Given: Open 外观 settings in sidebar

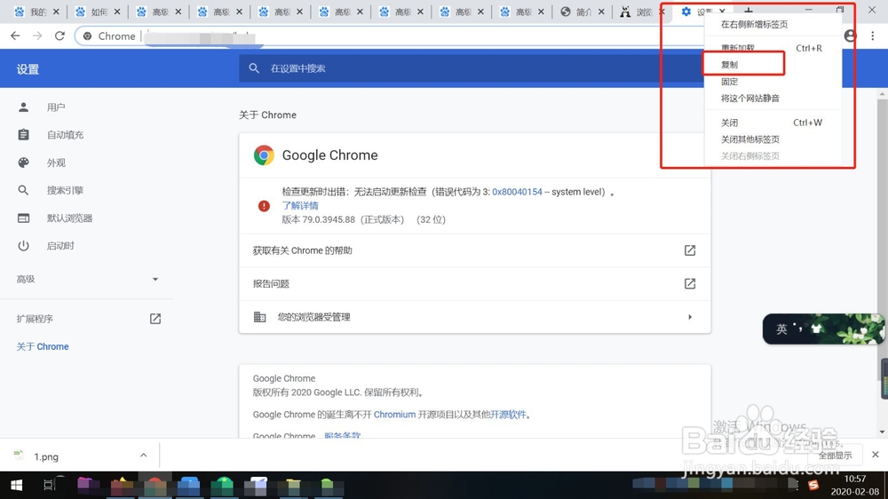Looking at the screenshot, I should (x=56, y=162).
